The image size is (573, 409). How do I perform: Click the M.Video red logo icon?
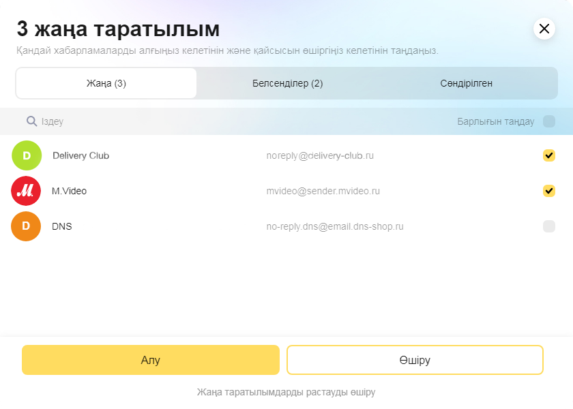(x=27, y=191)
